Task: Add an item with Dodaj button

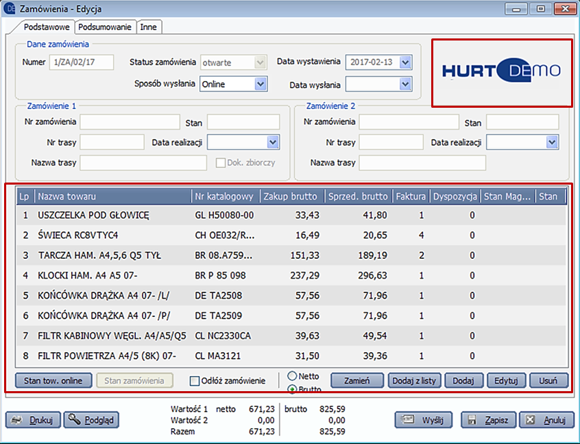Action: [463, 381]
